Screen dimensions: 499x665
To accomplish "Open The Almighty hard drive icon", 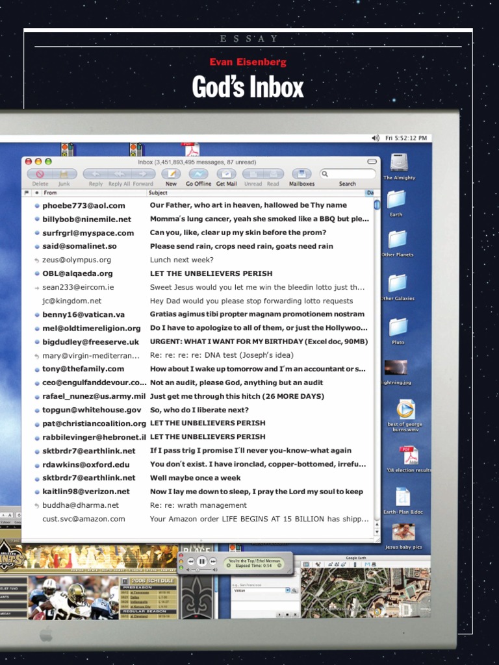I will 399,163.
